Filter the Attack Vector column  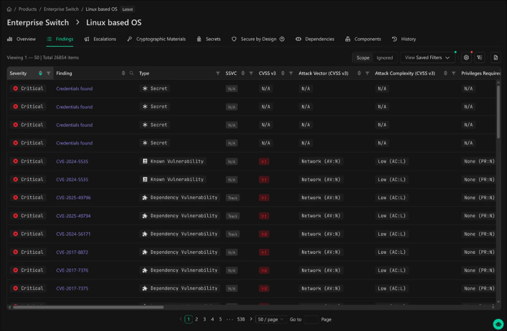(367, 73)
